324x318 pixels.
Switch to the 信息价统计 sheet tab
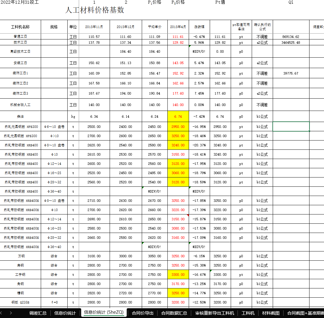click(x=65, y=313)
